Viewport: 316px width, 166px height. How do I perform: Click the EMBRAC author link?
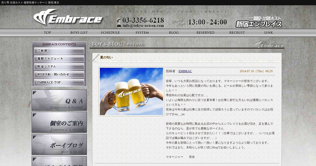pyautogui.click(x=185, y=71)
